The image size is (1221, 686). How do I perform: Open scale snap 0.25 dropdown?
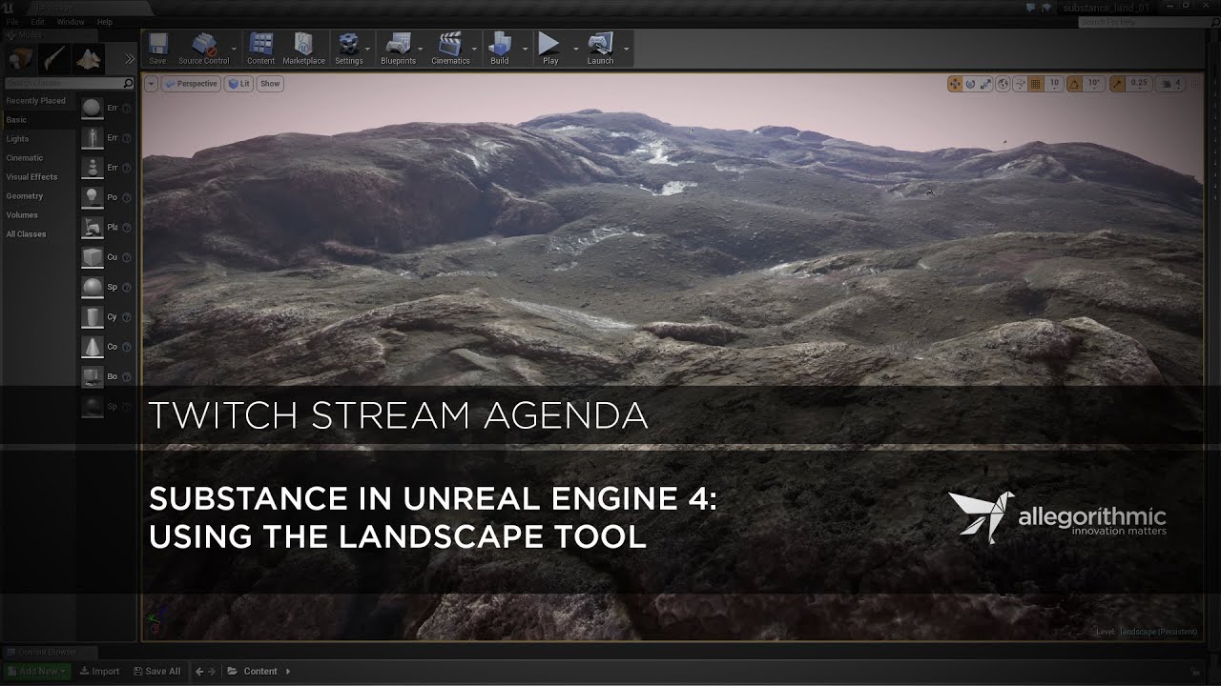1139,84
